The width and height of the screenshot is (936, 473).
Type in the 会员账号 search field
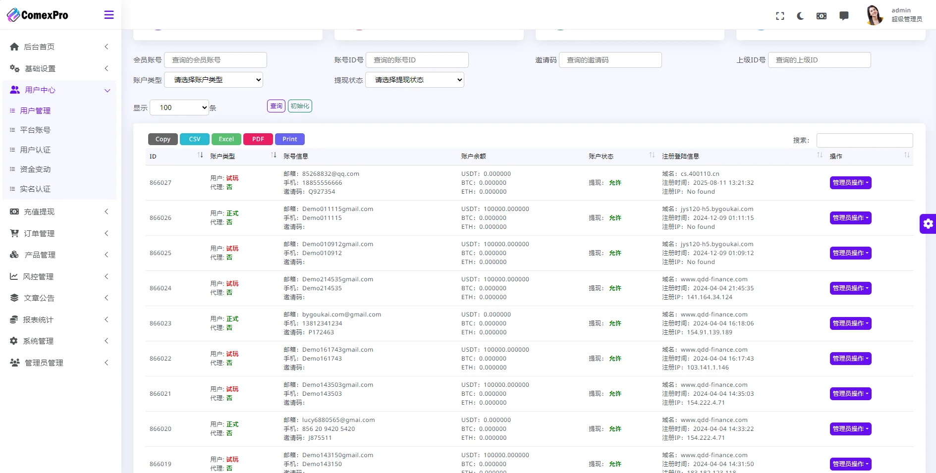(216, 59)
